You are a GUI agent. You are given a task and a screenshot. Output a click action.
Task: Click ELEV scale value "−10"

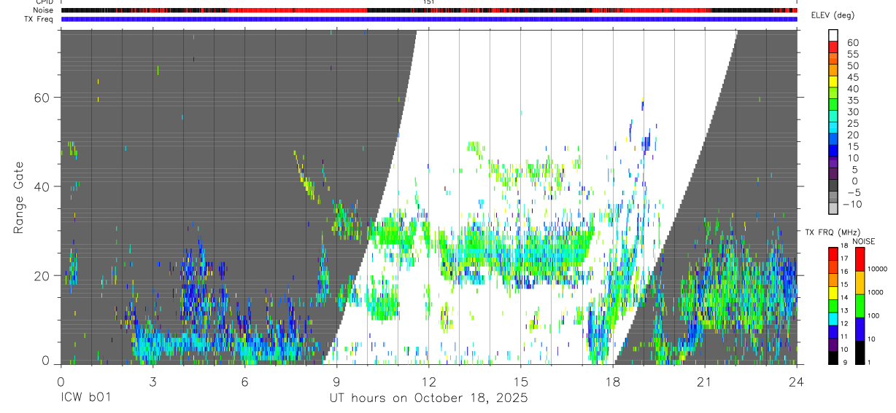pos(852,205)
